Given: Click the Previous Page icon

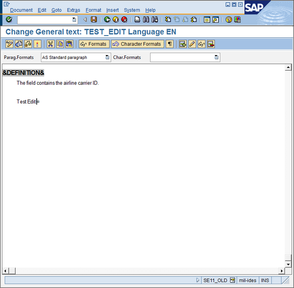Looking at the screenshot, I should 176,19.
